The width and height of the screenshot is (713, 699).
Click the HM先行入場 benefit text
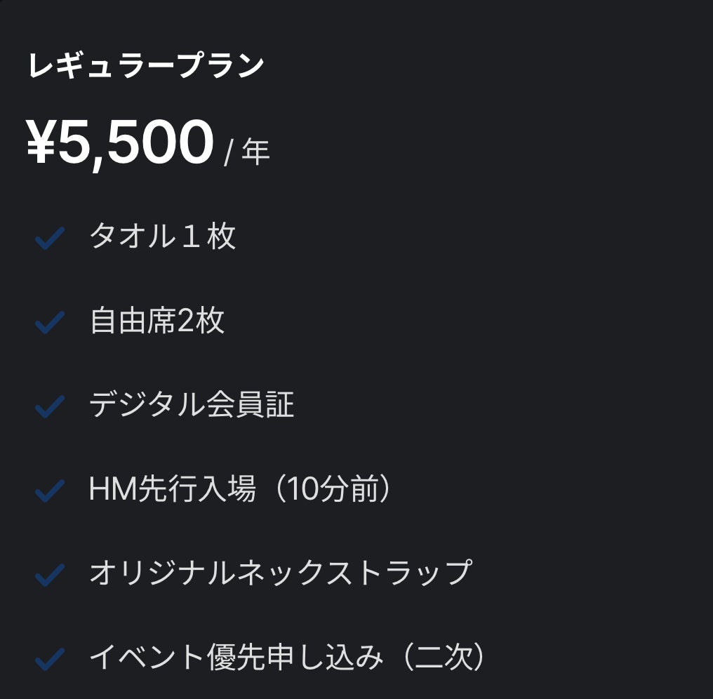click(x=172, y=489)
